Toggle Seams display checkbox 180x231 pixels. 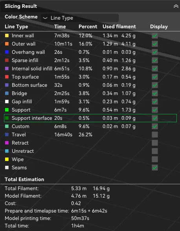[155, 167]
